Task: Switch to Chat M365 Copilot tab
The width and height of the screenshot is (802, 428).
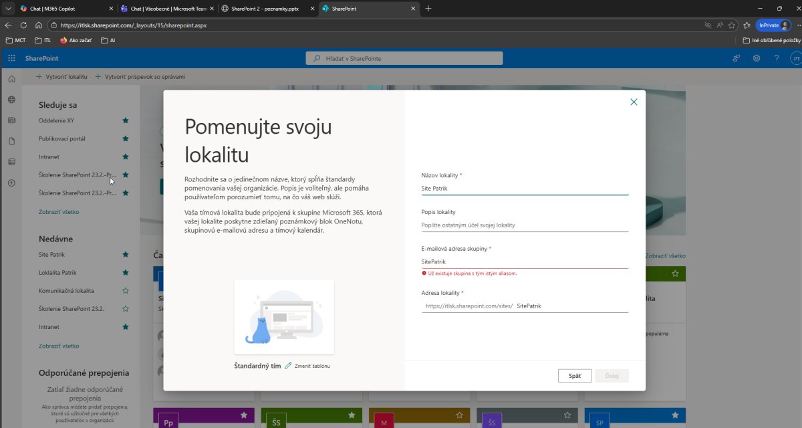Action: point(65,9)
